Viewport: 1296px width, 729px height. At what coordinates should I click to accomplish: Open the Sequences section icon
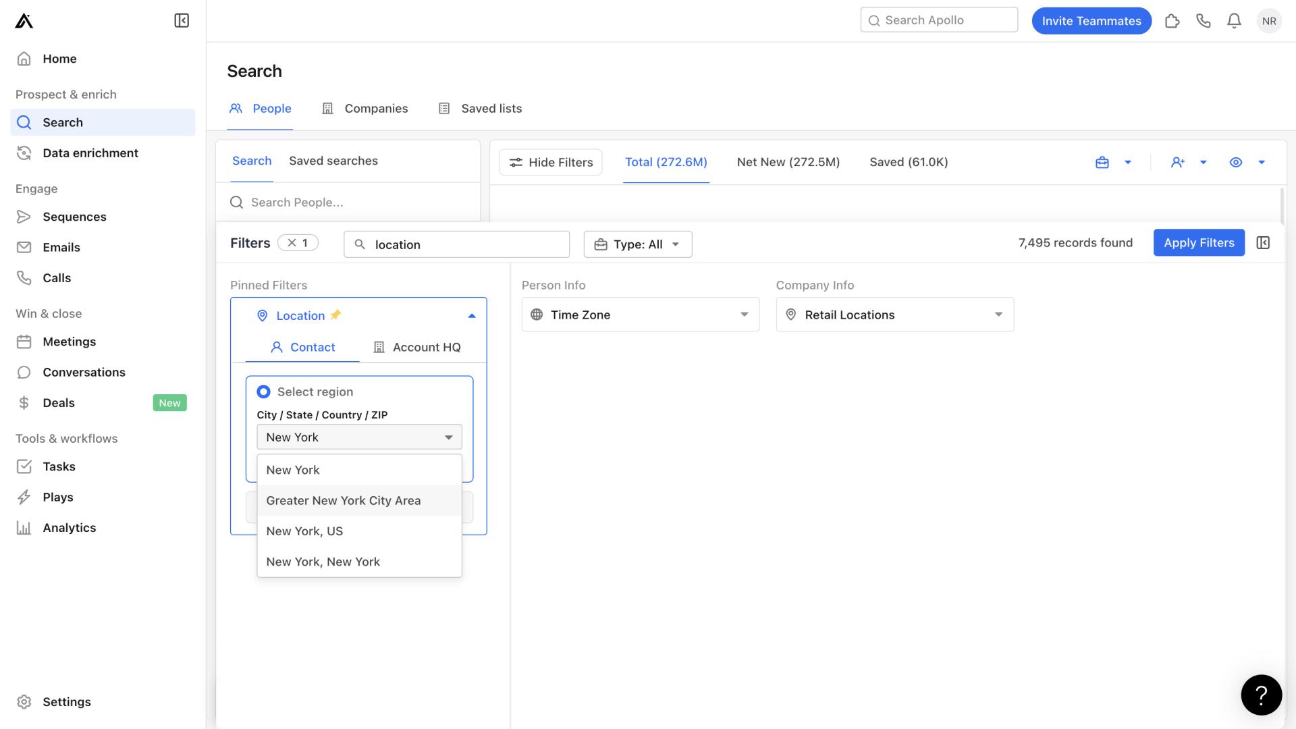24,216
